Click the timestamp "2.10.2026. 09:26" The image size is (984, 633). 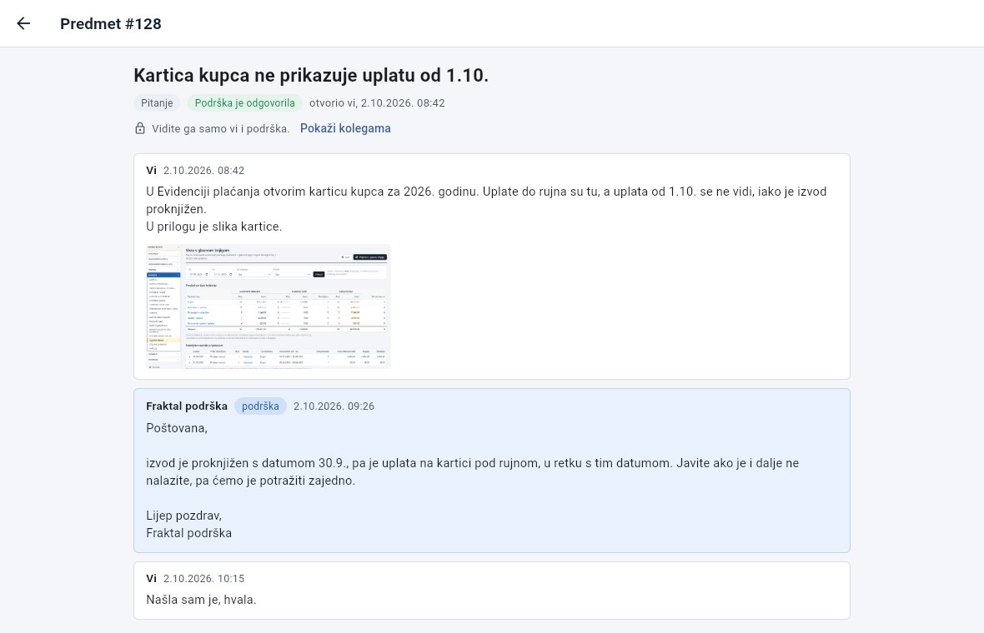point(334,406)
